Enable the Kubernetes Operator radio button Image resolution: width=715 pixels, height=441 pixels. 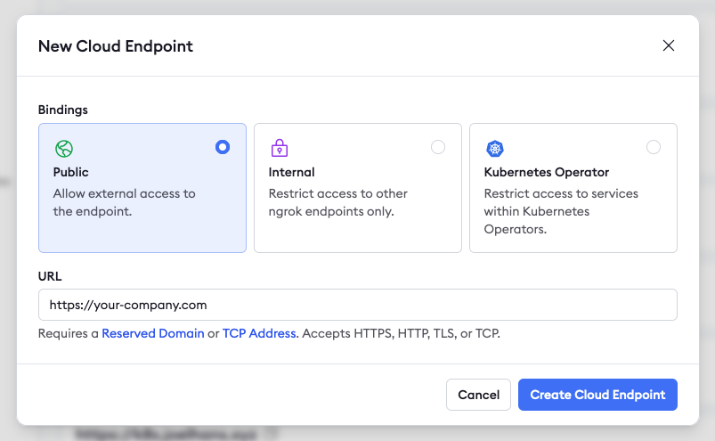coord(654,147)
